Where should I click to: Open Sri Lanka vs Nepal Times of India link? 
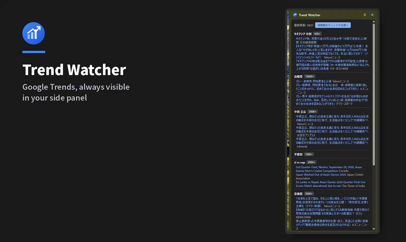click(331, 184)
